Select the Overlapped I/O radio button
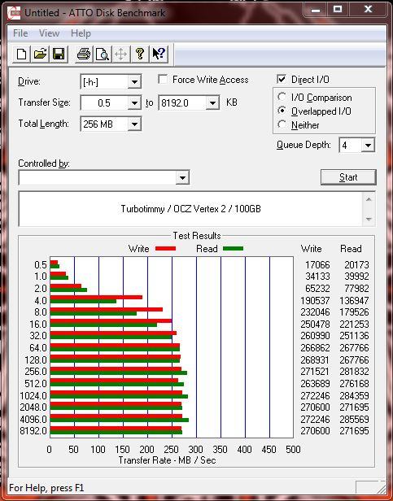Image resolution: width=393 pixels, height=501 pixels. point(282,111)
